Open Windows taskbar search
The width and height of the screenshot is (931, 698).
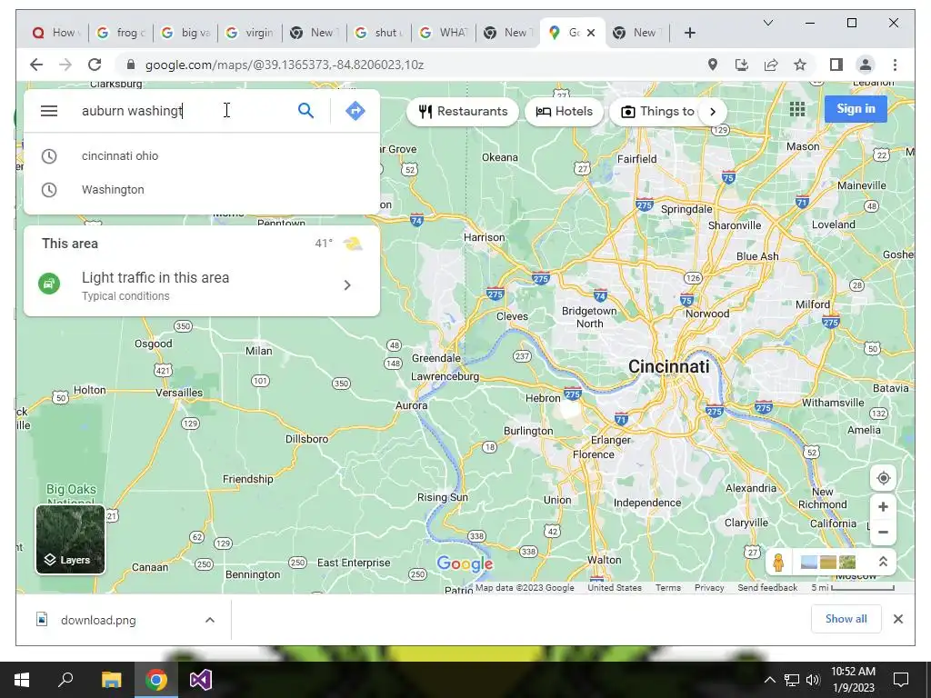click(65, 680)
